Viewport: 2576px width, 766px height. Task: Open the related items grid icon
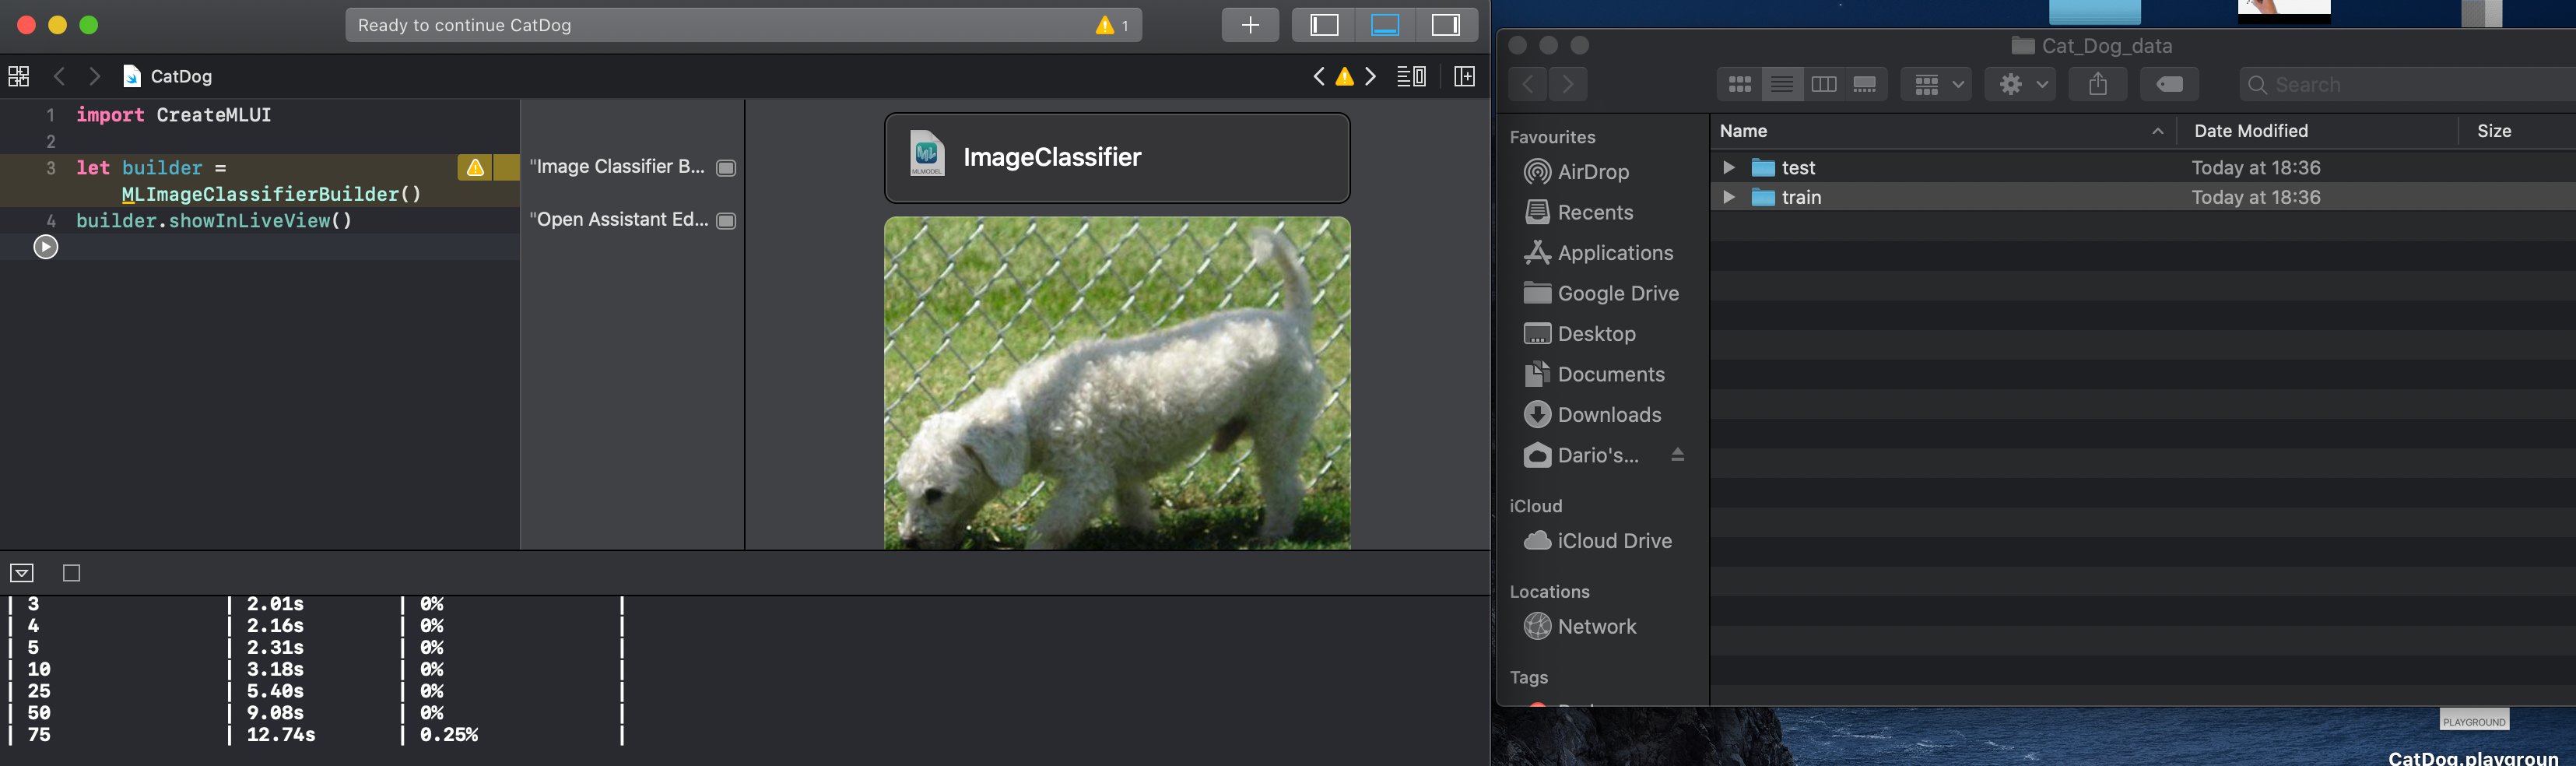tap(19, 76)
